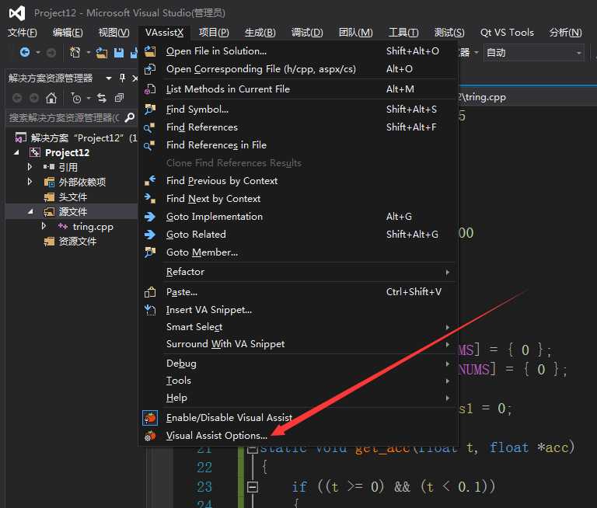Click Paste clipboard icon in menu

[x=150, y=292]
